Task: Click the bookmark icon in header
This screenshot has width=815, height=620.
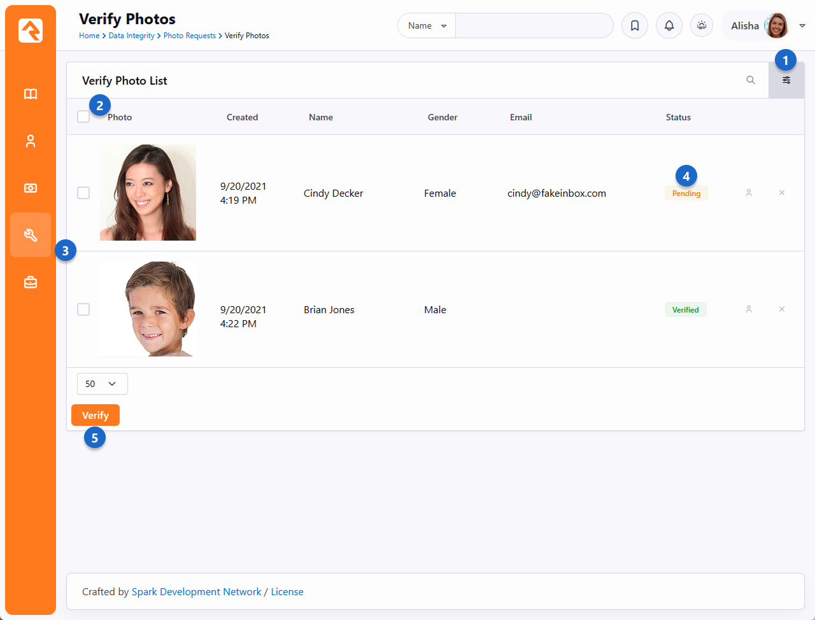Action: pyautogui.click(x=635, y=26)
